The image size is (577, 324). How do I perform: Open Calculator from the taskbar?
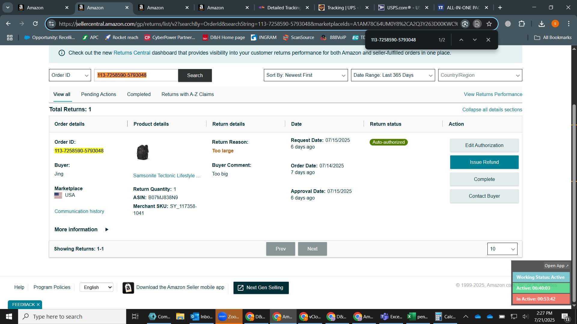tap(445, 316)
